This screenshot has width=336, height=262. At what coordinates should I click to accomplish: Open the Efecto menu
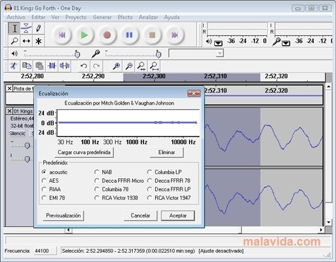(125, 17)
